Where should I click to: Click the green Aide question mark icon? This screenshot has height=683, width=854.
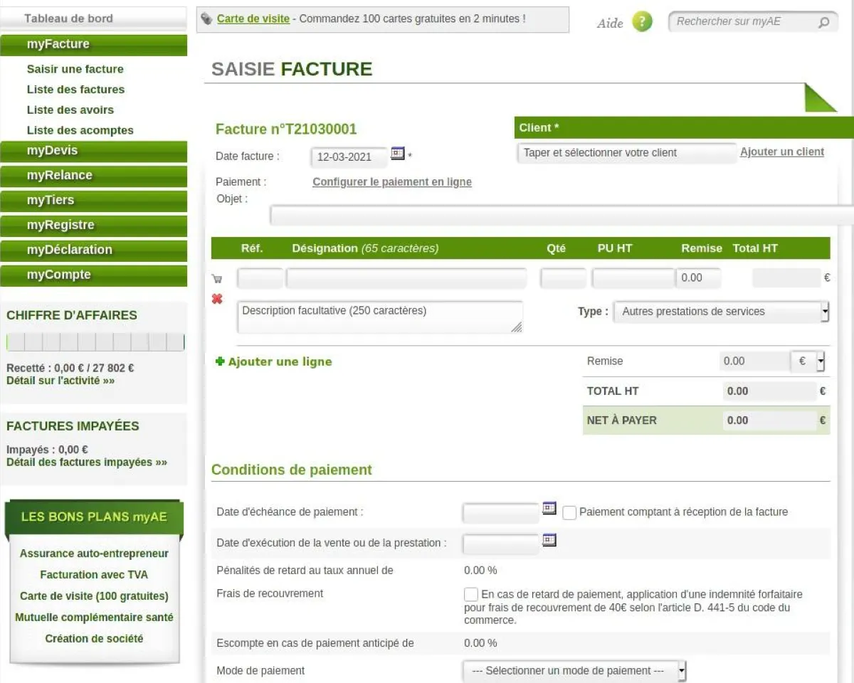(x=642, y=22)
